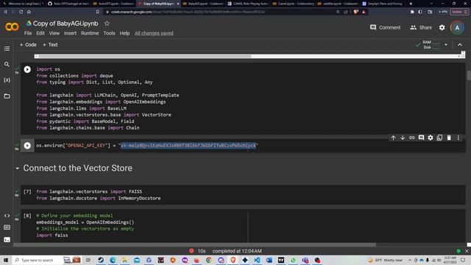Image resolution: width=471 pixels, height=265 pixels.
Task: Open the File menu
Action: 28,33
